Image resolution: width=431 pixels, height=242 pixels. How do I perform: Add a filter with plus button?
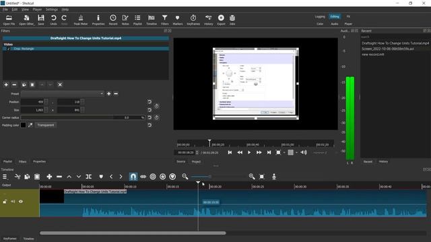6,85
